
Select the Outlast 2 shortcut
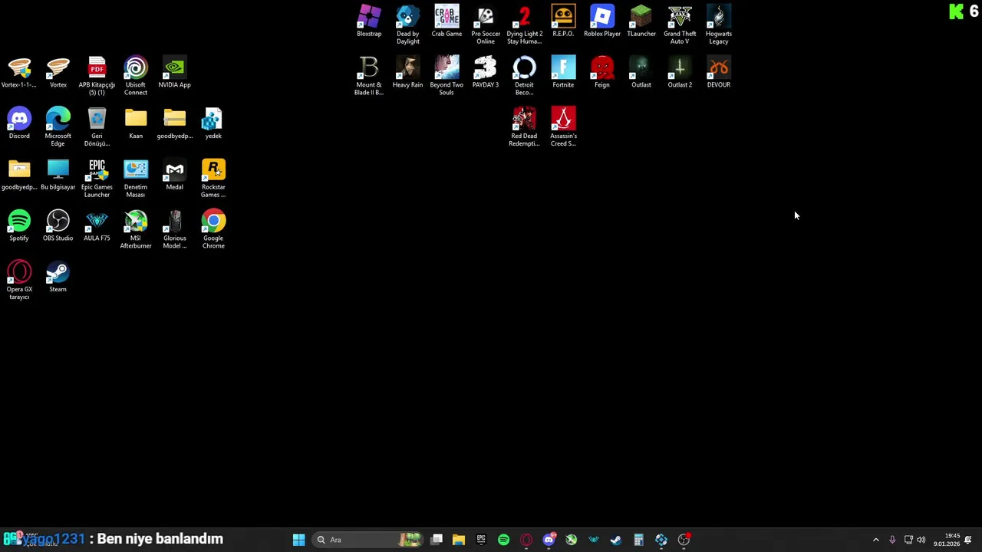coord(680,72)
